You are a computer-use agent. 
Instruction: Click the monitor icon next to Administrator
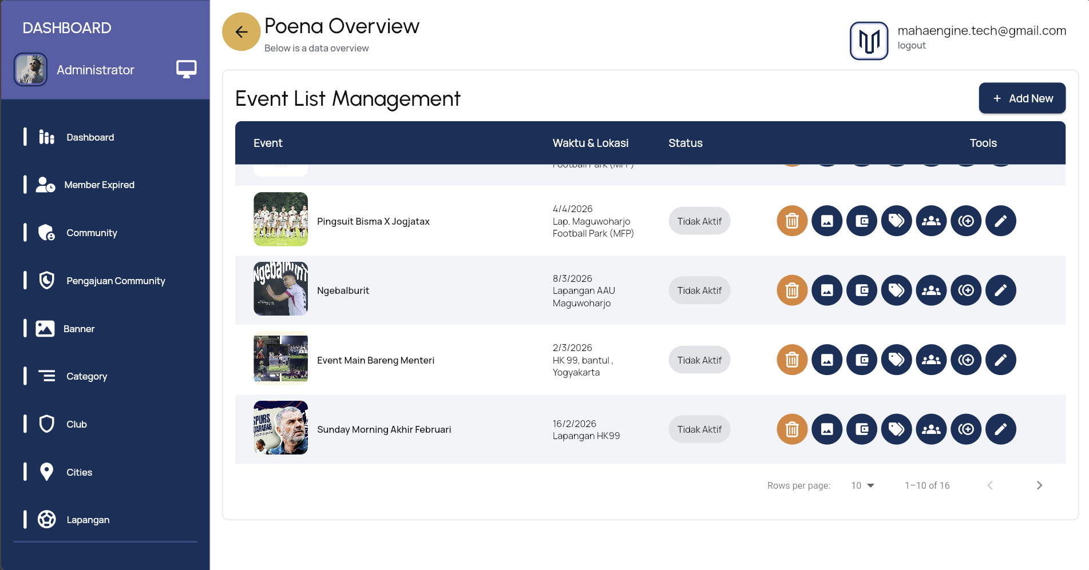[187, 69]
